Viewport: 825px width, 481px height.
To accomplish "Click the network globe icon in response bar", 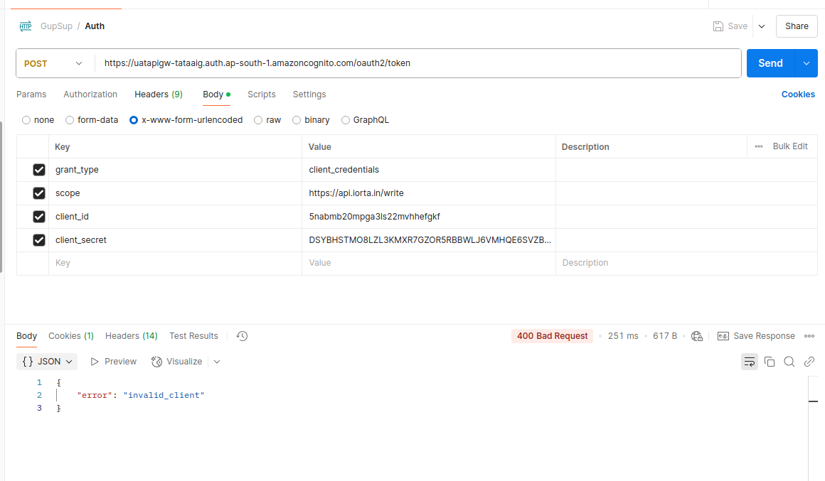I will pos(697,336).
